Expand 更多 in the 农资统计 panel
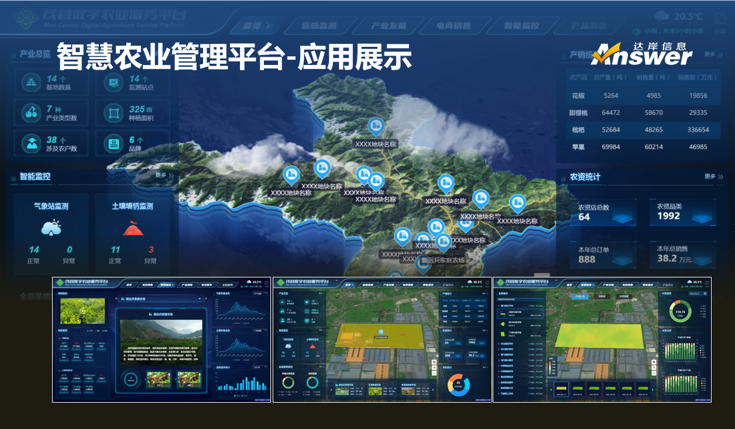735x429 pixels. tap(713, 176)
